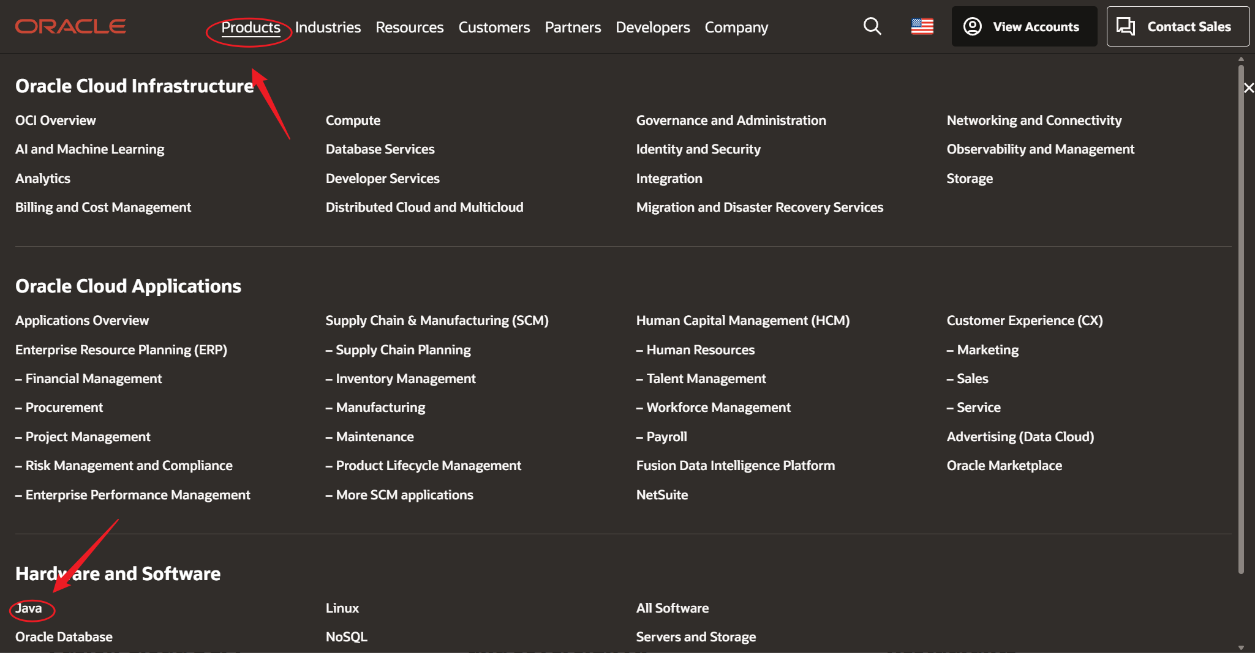Open the Storage link

tap(970, 179)
